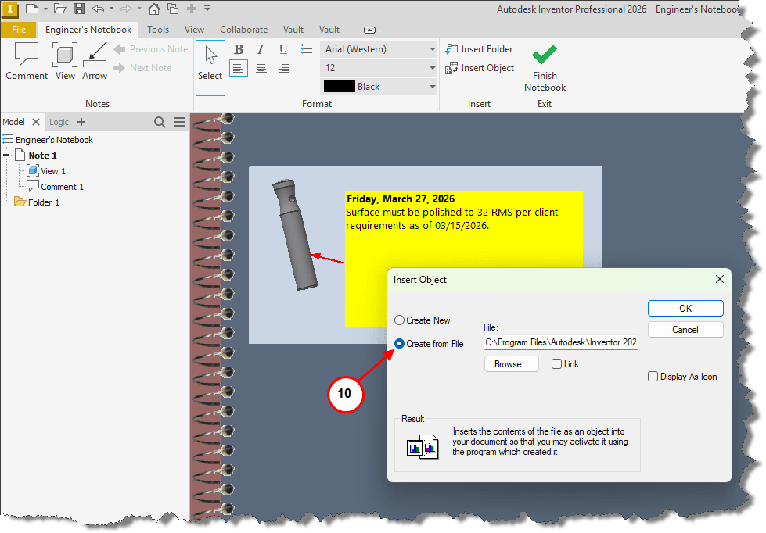The image size is (766, 533).
Task: Click the View tool icon
Action: tap(65, 54)
